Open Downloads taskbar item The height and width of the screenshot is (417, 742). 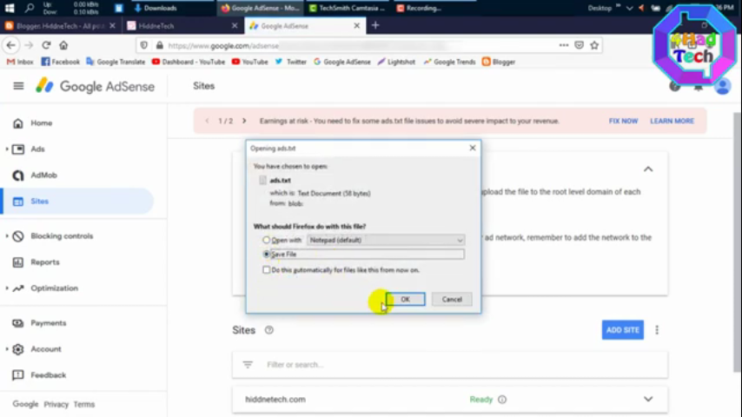pos(156,8)
